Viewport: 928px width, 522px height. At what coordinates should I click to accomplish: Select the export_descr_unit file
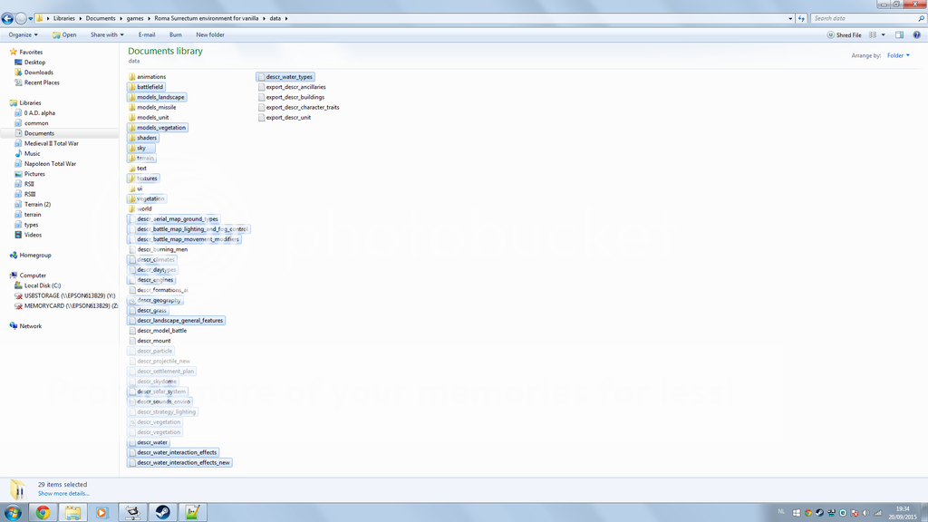(x=288, y=117)
